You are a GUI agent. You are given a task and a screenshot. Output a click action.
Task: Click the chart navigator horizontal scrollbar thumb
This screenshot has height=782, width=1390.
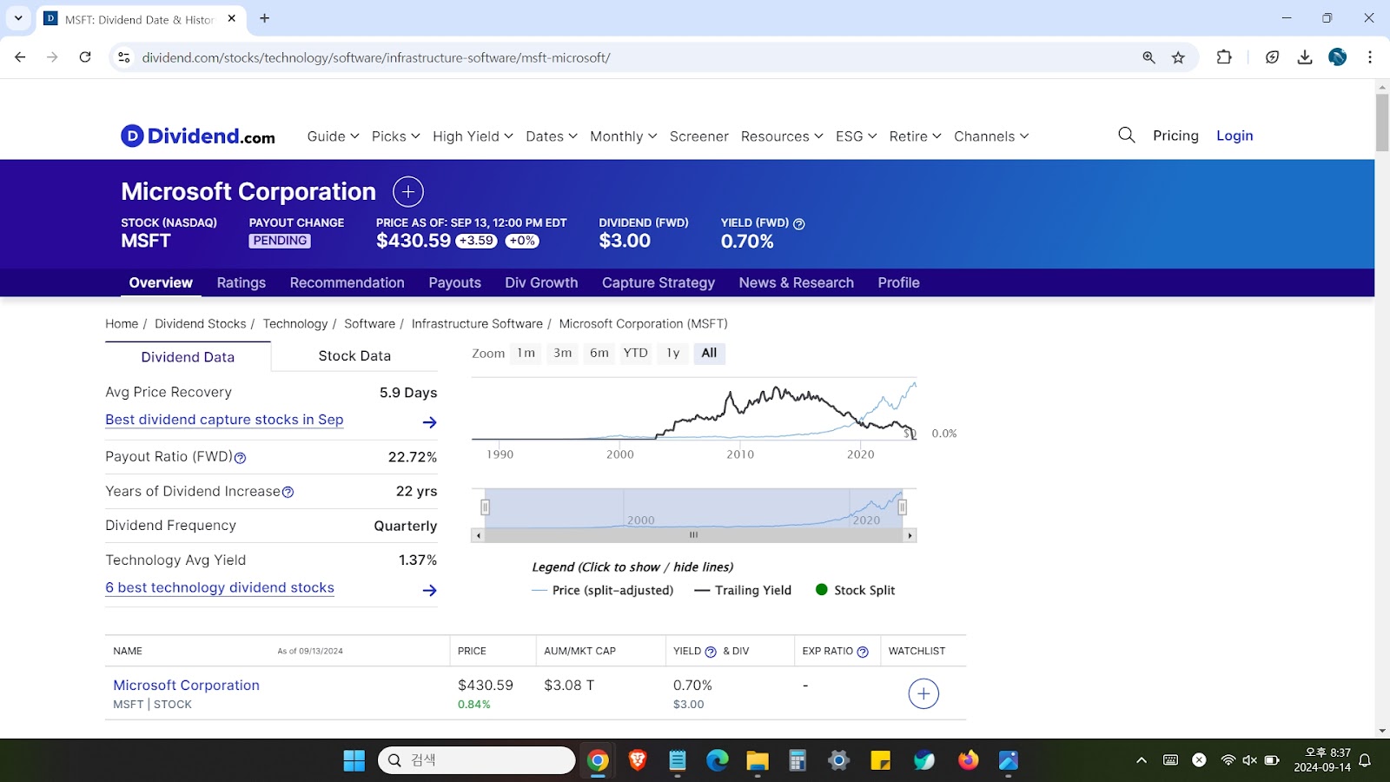[694, 535]
